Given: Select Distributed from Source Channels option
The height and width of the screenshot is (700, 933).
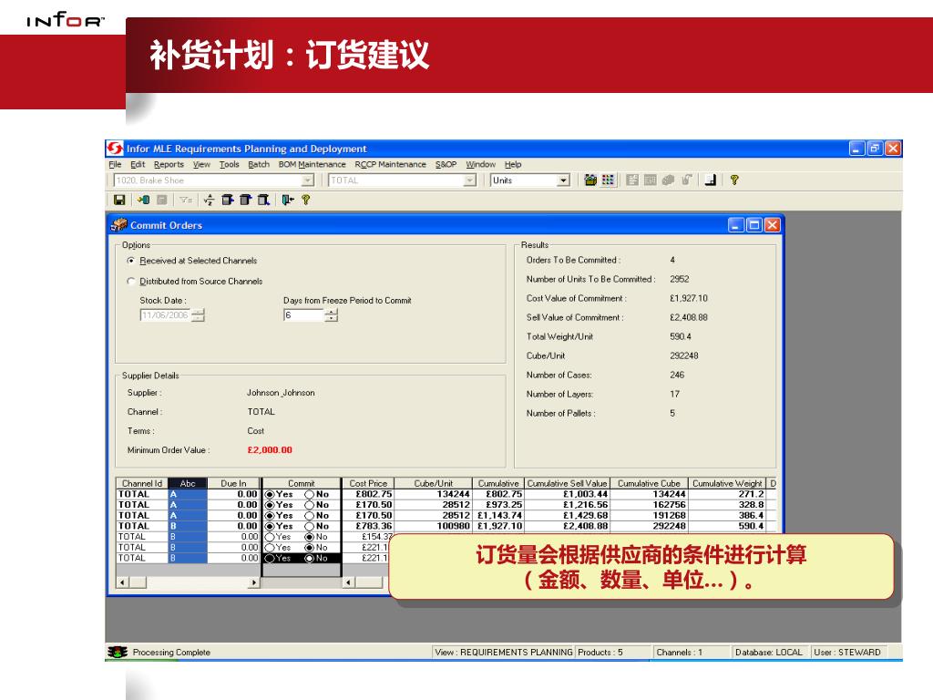Looking at the screenshot, I should [131, 281].
